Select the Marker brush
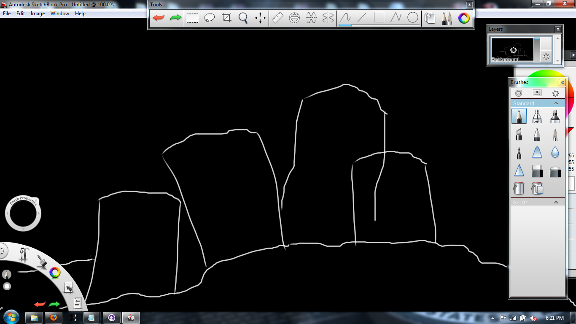Image resolution: width=576 pixels, height=324 pixels. (x=555, y=116)
